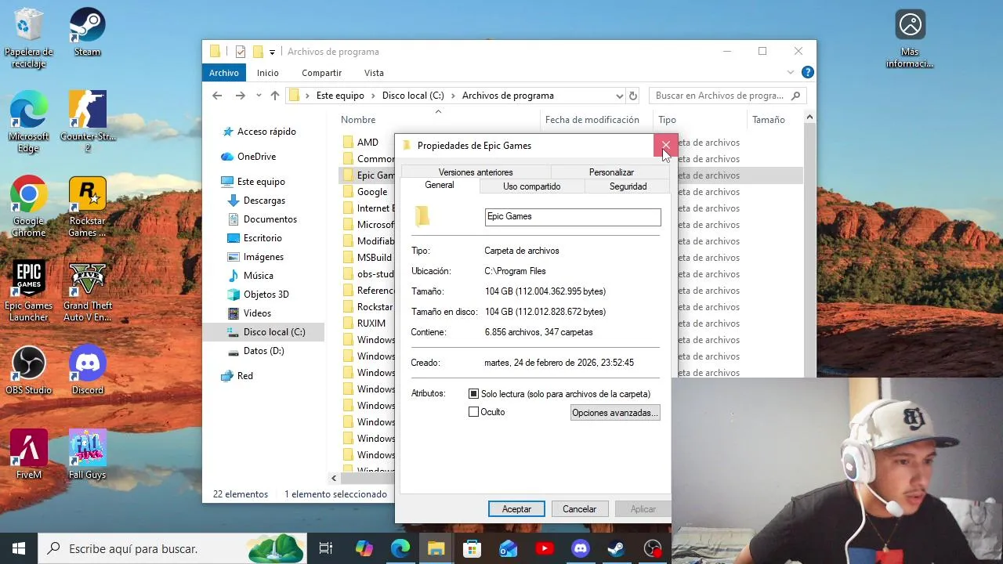Open Quick Access Toolbar customize dropdown
Screen dimensions: 1003x564
[x=272, y=52]
